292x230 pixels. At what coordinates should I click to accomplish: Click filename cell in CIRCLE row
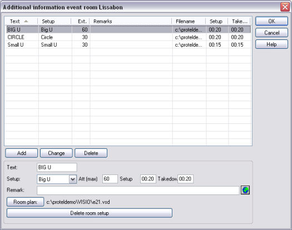(189, 37)
